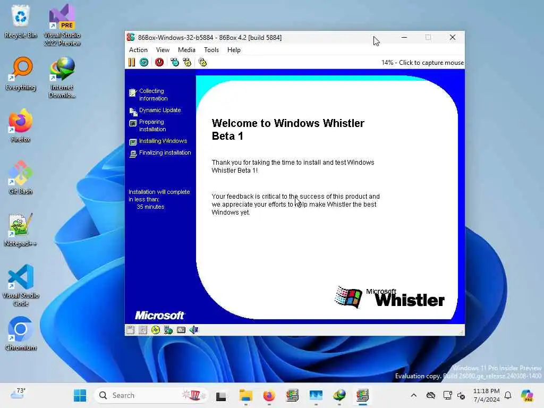
Task: Open the Media menu
Action: 186,50
